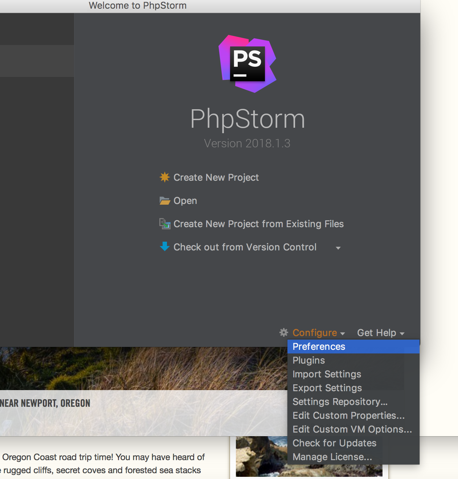Click the Version 2018.1.3 text
The width and height of the screenshot is (458, 479).
click(x=247, y=143)
